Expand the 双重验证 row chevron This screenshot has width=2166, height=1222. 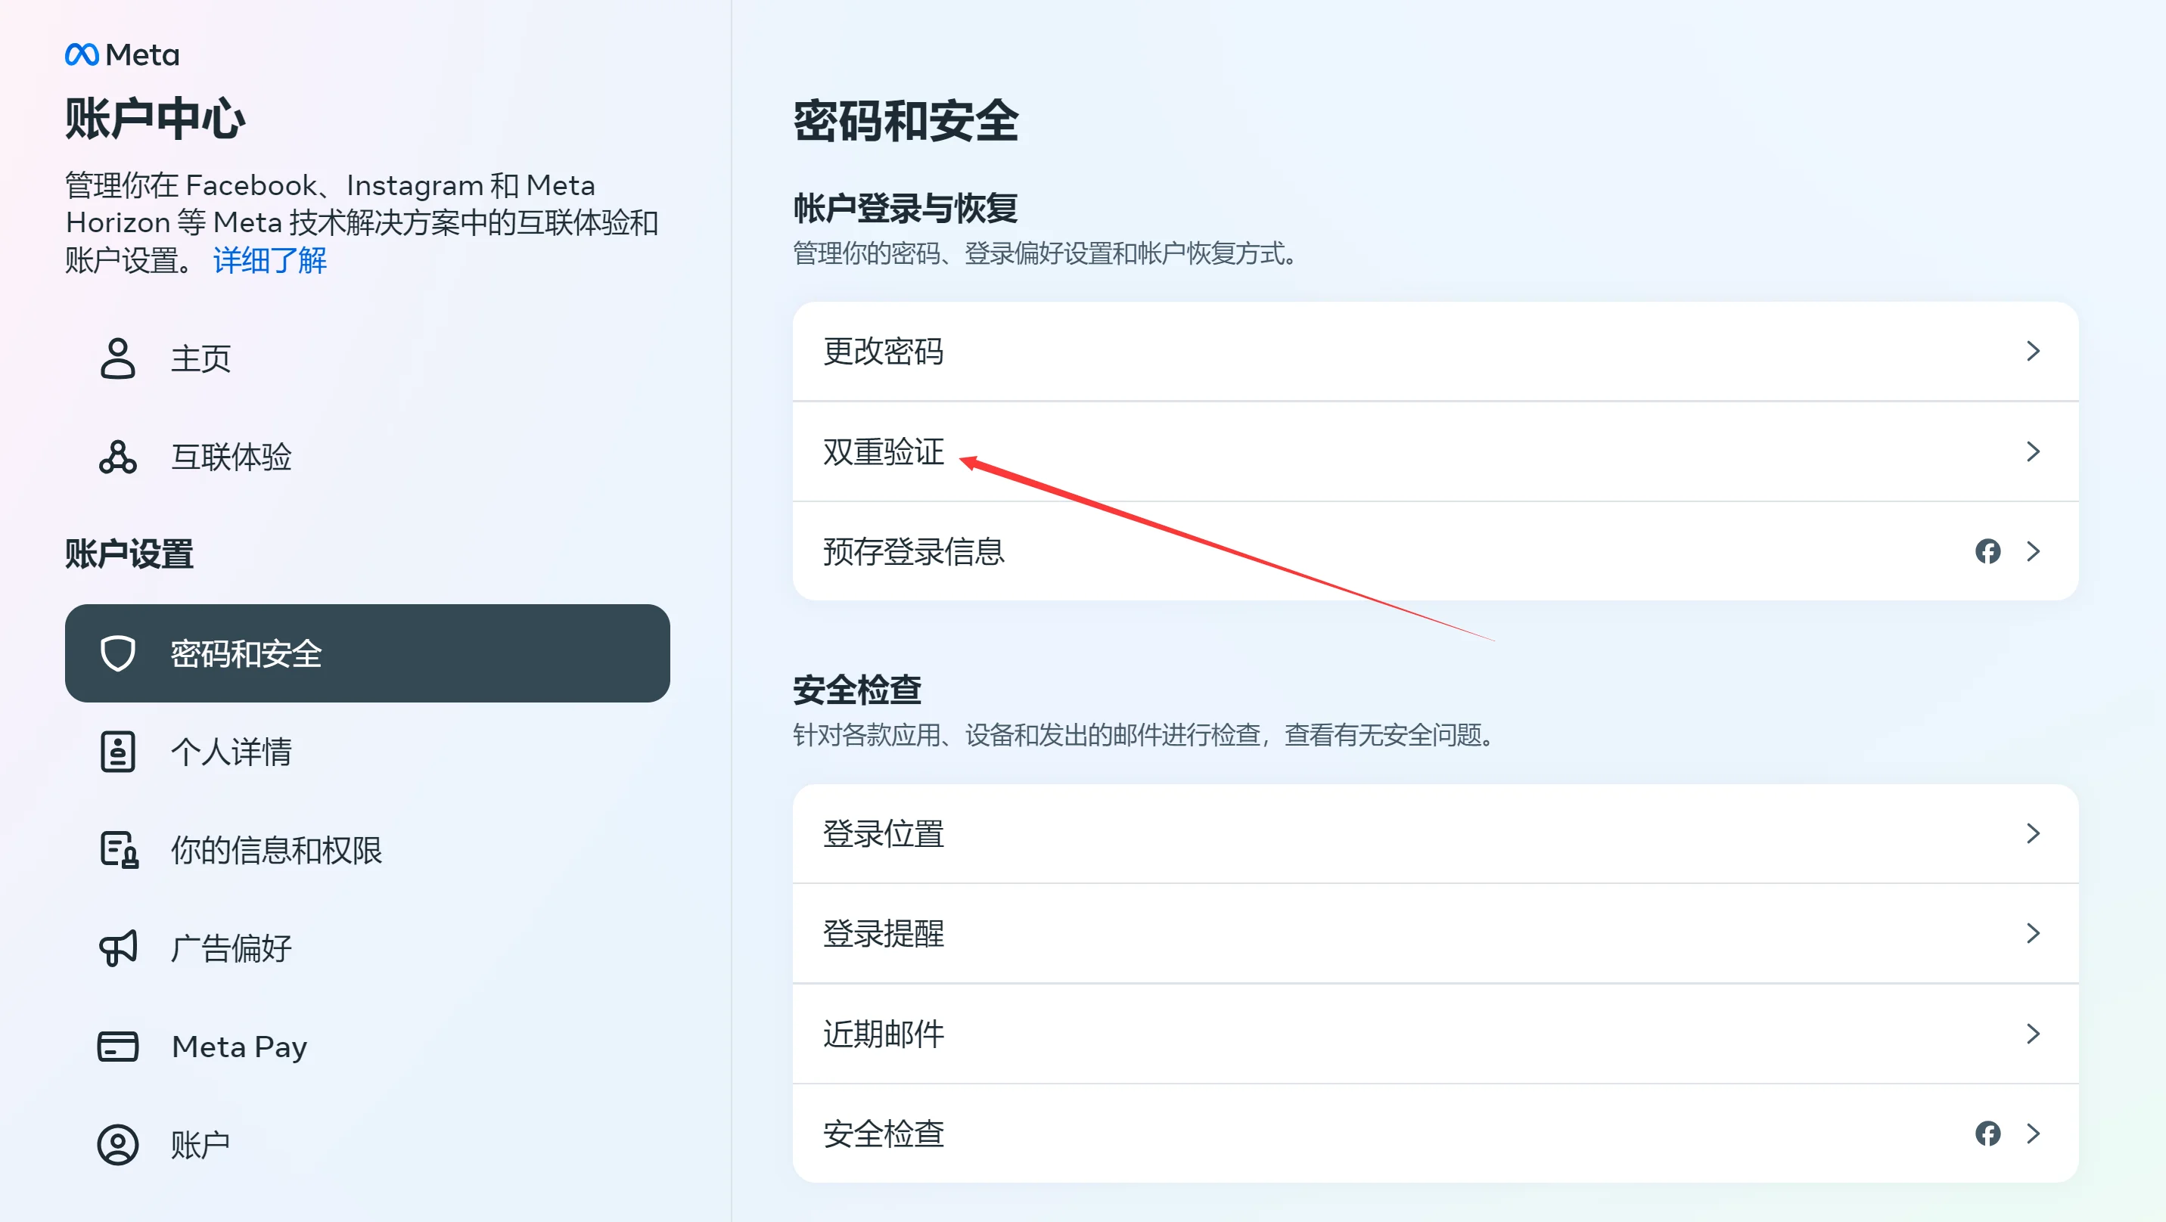[x=2033, y=452]
